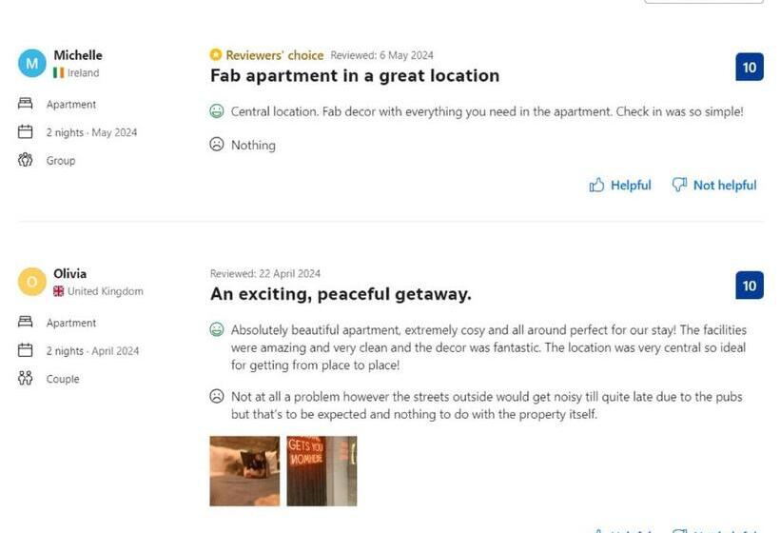The image size is (780, 533).
Task: Click Olivia's yellow avatar circle
Action: click(32, 282)
